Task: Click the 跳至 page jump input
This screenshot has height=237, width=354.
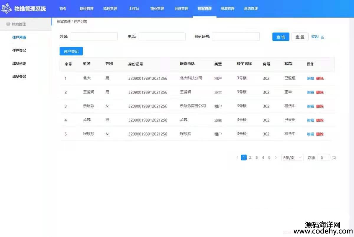Action: [x=324, y=158]
